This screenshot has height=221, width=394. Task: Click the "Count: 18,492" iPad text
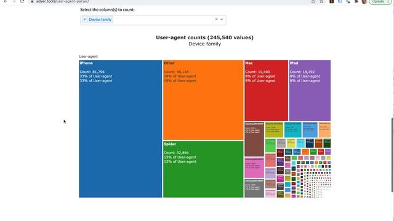302,72
